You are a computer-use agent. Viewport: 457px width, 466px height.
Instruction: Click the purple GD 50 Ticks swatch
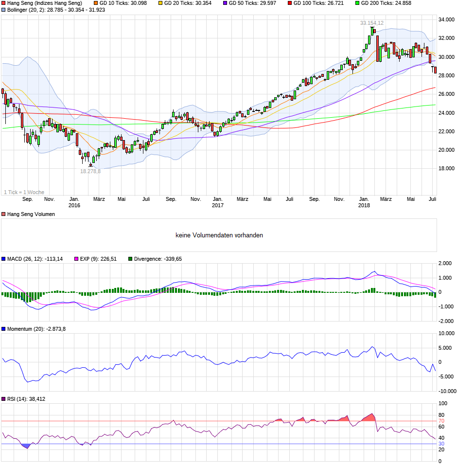[x=225, y=3]
